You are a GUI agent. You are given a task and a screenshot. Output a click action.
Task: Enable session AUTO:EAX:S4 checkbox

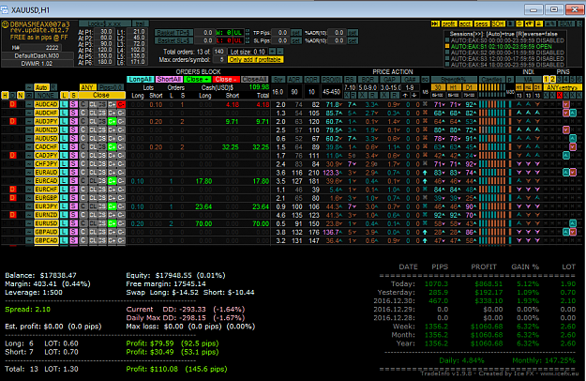tap(447, 65)
